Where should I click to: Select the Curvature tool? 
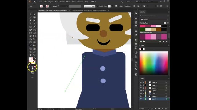[34, 20]
